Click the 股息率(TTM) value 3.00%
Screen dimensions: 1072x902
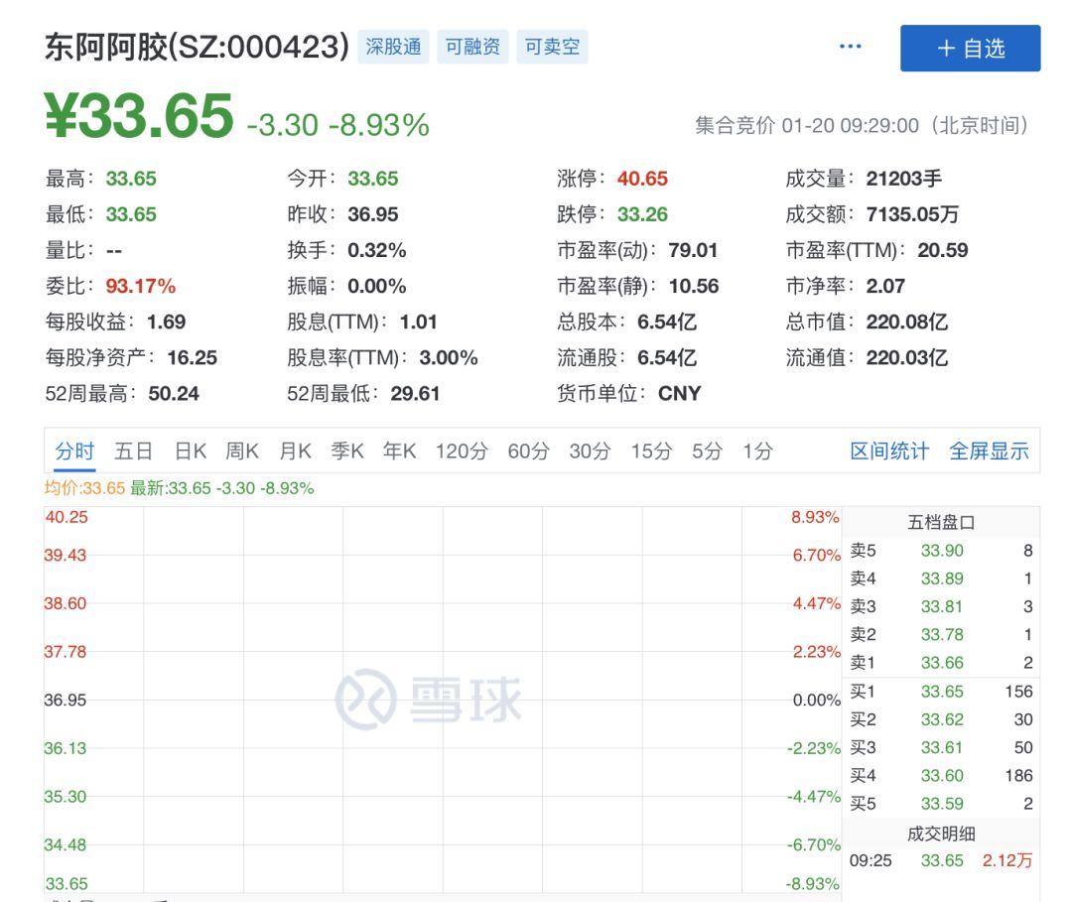coord(449,357)
